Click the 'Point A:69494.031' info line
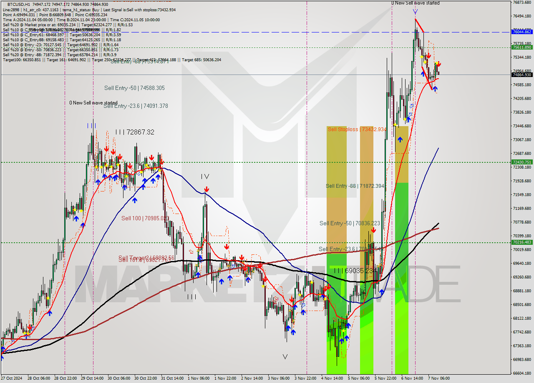This screenshot has height=383, width=534. pyautogui.click(x=55, y=15)
